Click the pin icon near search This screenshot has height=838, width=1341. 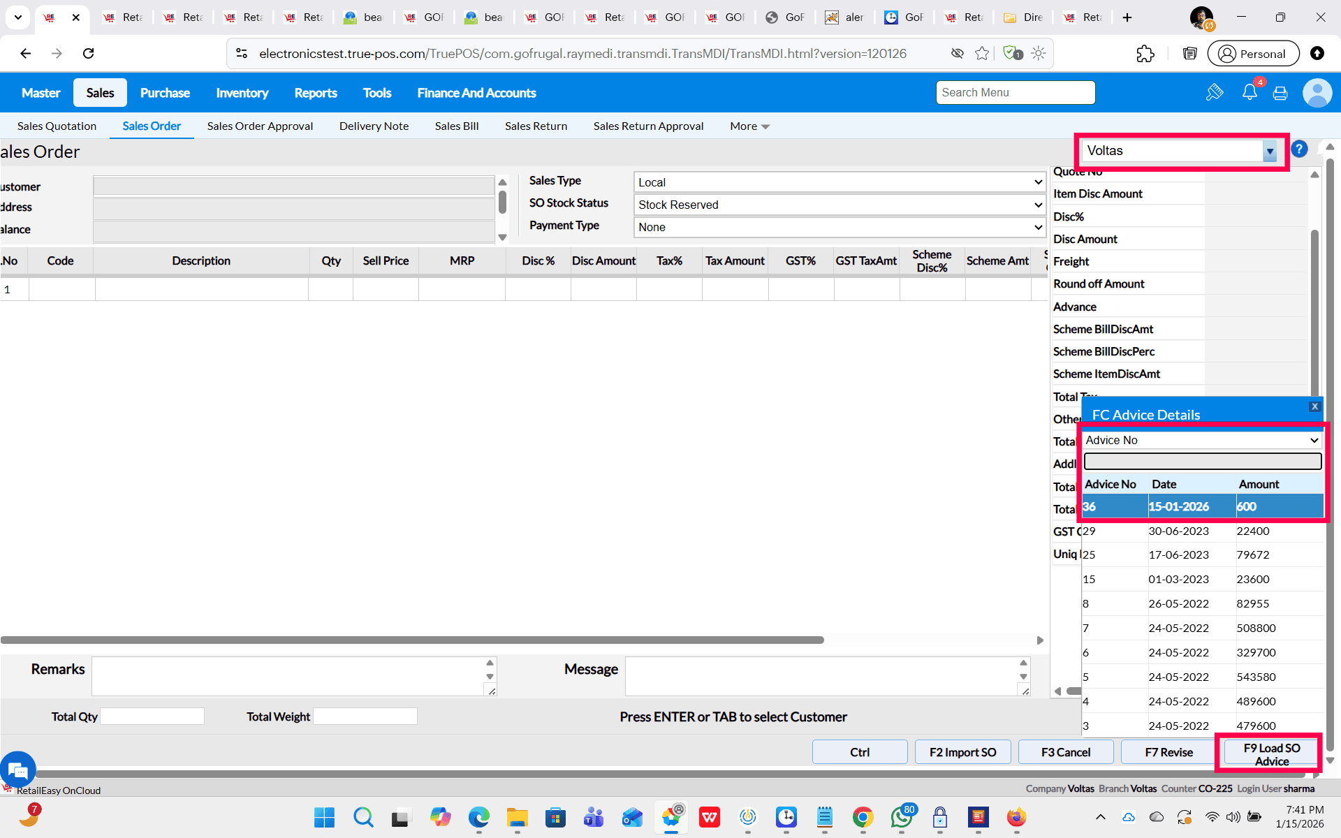pyautogui.click(x=1215, y=93)
